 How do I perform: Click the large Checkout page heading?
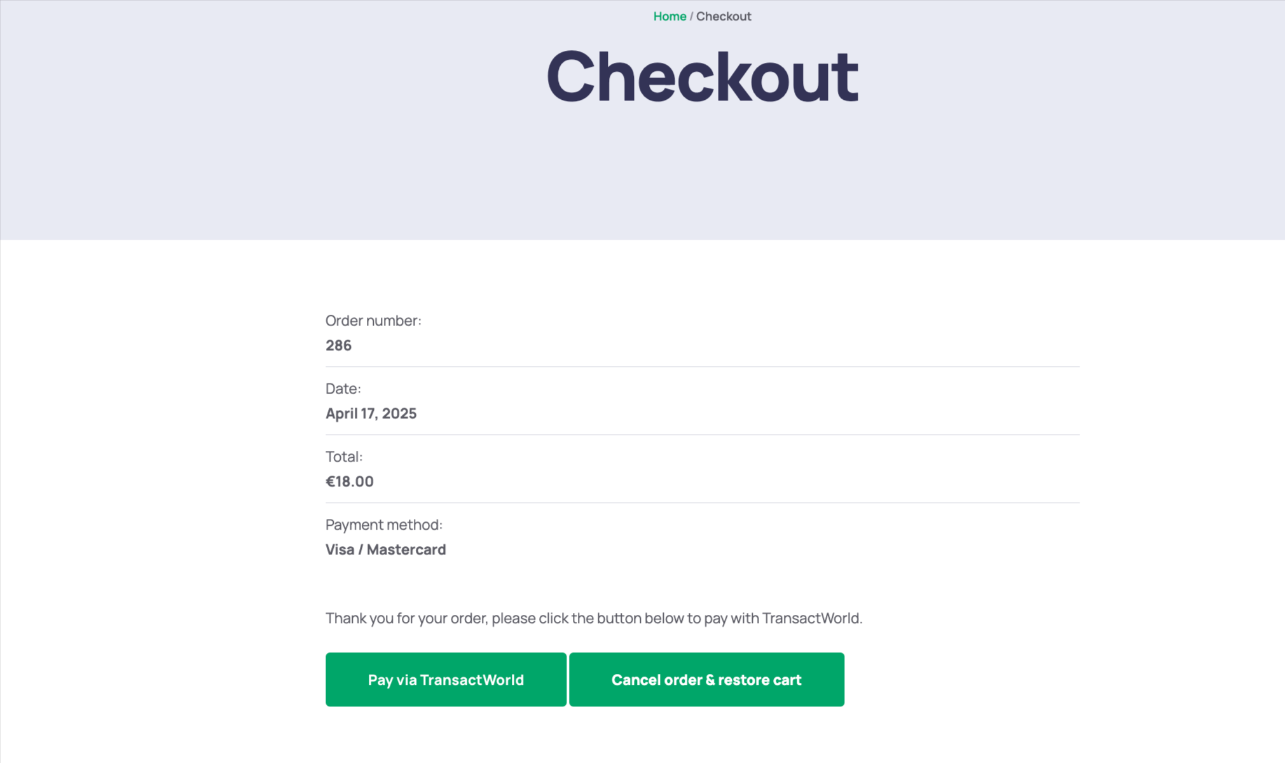pyautogui.click(x=702, y=76)
